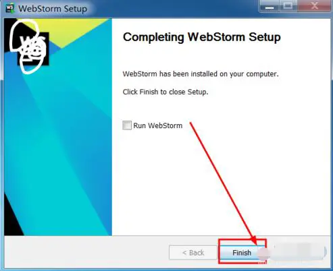Close the WebStorm Setup dialog with X
This screenshot has height=271, width=333.
(314, 6)
